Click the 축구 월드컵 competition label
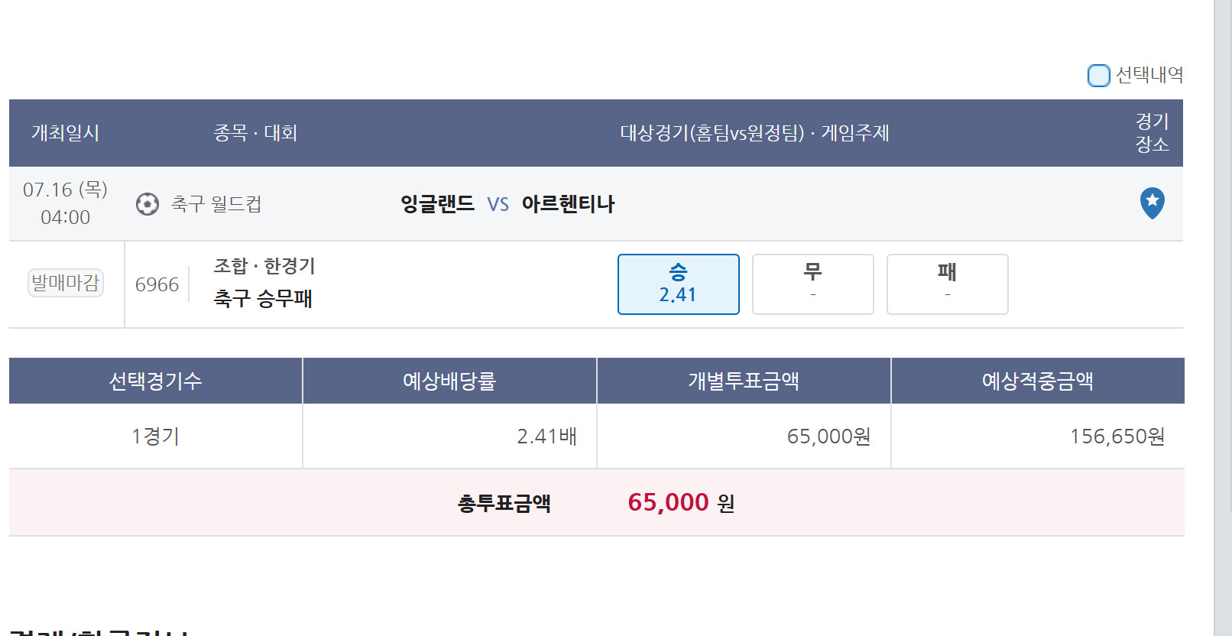 (216, 204)
